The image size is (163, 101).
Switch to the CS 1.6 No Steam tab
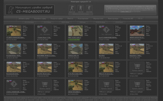pyautogui.click(x=29, y=22)
